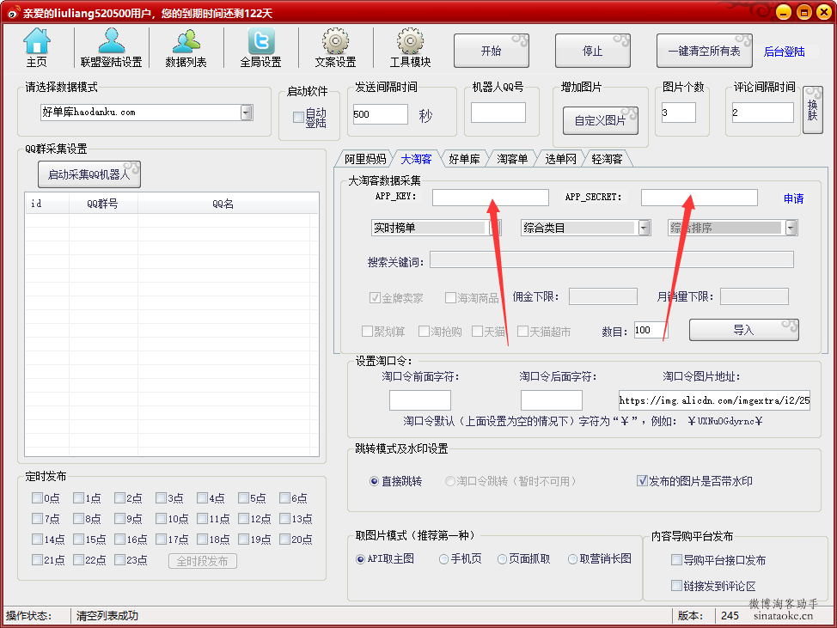Enable 自动登陆 checkbox

tap(298, 118)
